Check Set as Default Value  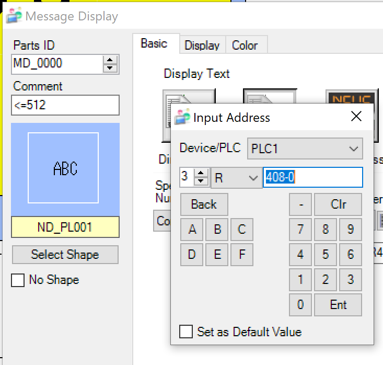(186, 332)
